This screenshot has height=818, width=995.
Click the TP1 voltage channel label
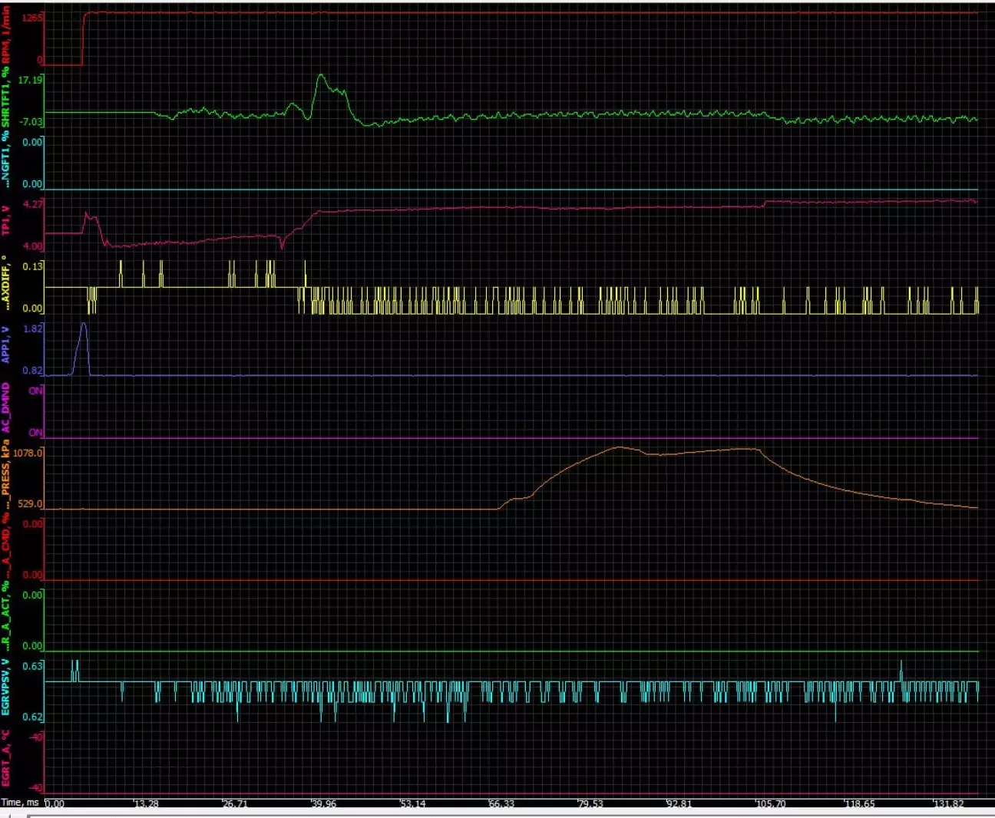(x=7, y=220)
